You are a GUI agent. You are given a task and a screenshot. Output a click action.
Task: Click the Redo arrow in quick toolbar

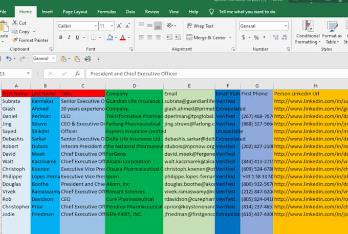(x=22, y=58)
